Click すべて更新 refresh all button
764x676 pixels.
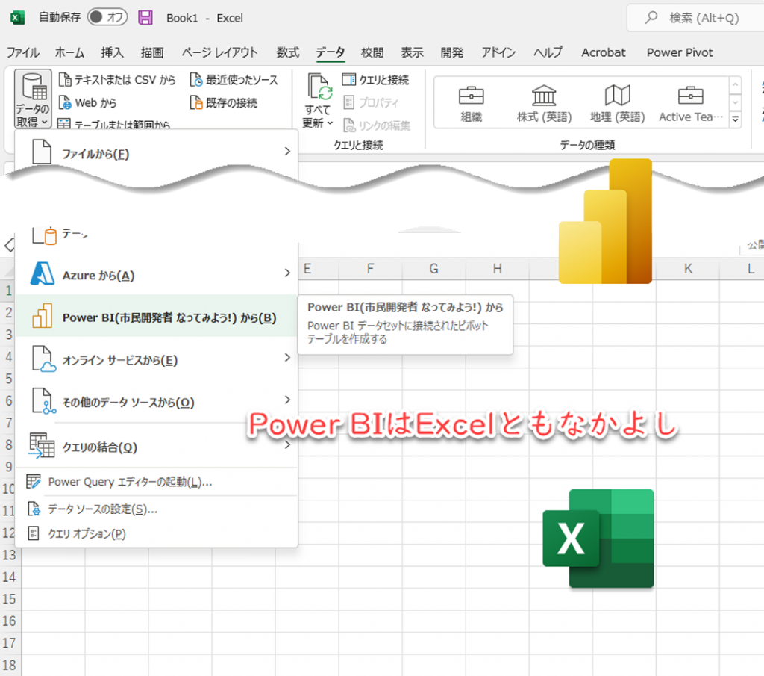click(318, 101)
